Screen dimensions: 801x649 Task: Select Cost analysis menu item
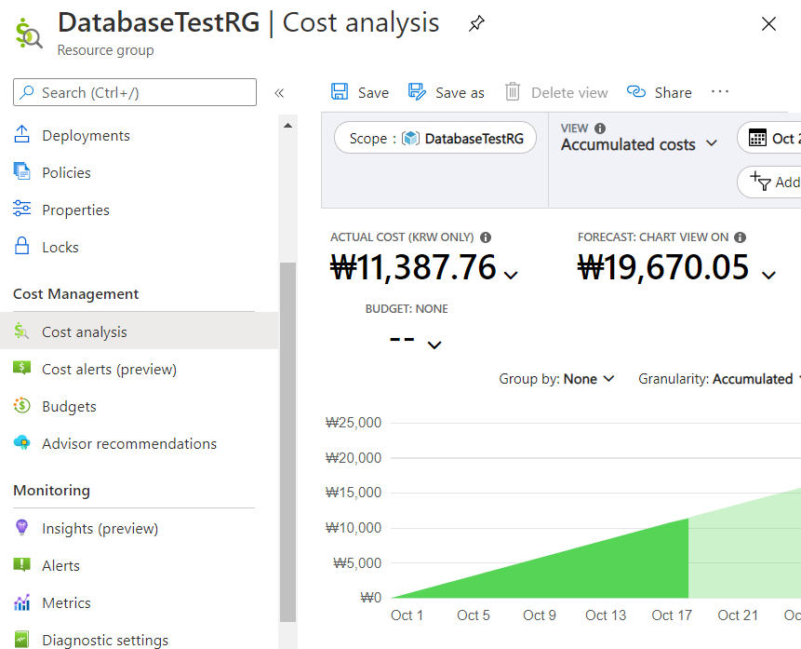tap(139, 331)
